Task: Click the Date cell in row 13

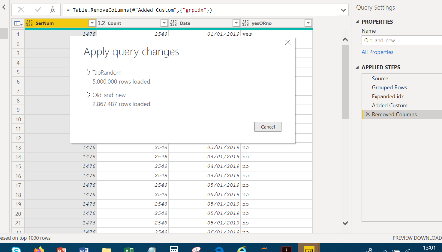Action: click(205, 147)
